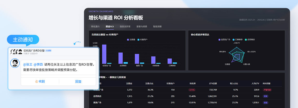The image size is (298, 108).
Task: Click the 转化率 column header
Action: pos(192,83)
